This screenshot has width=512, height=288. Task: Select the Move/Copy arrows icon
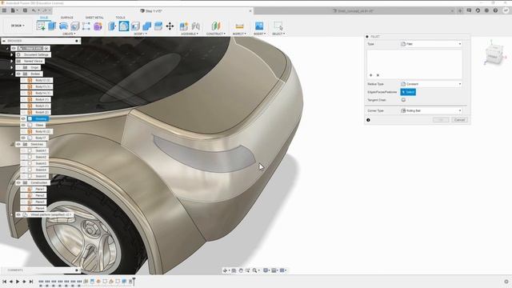pyautogui.click(x=170, y=26)
